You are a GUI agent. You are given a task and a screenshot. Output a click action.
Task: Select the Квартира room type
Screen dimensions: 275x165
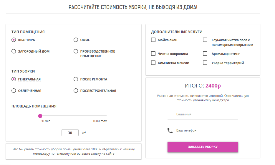pyautogui.click(x=14, y=40)
